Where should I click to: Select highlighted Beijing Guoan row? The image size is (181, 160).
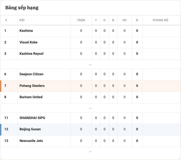click(x=90, y=130)
